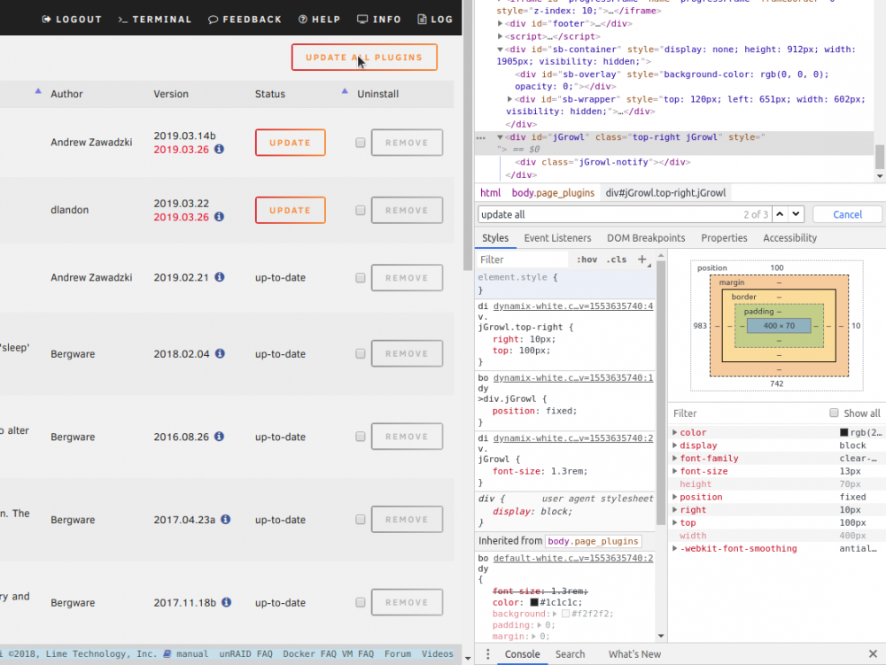Image resolution: width=886 pixels, height=665 pixels.
Task: Click info icon beside version 2017.04.23a
Action: coord(225,520)
